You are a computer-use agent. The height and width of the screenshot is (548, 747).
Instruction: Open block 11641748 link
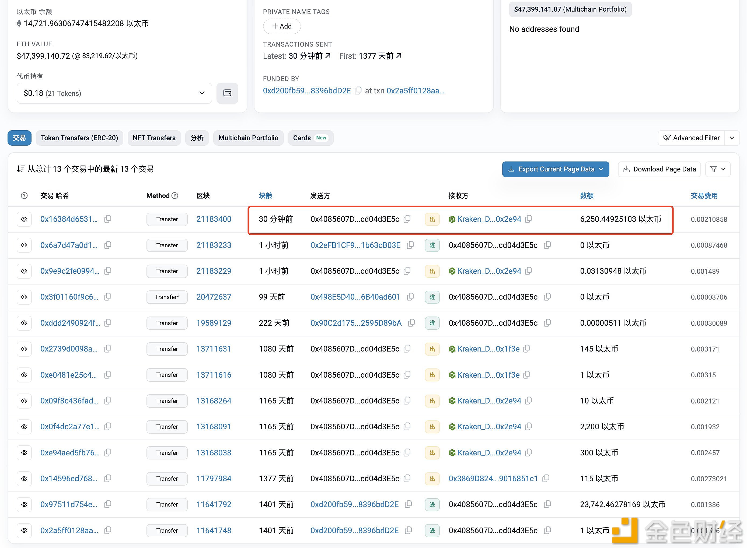click(214, 531)
